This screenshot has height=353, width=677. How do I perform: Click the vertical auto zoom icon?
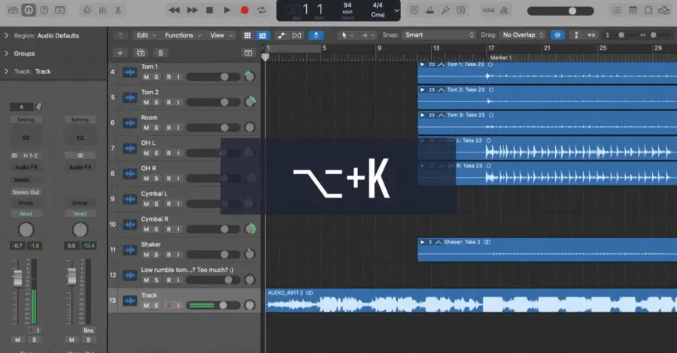(576, 35)
